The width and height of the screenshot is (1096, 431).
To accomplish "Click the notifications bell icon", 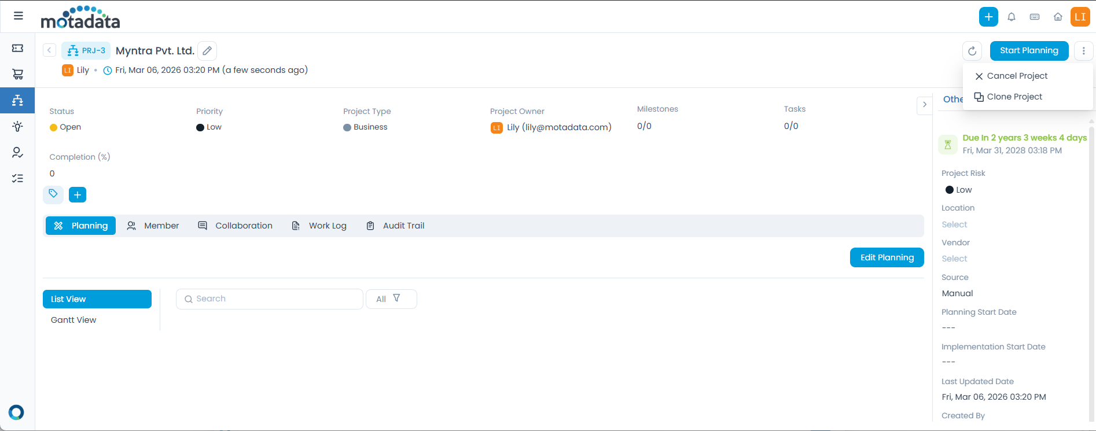I will pos(1012,17).
